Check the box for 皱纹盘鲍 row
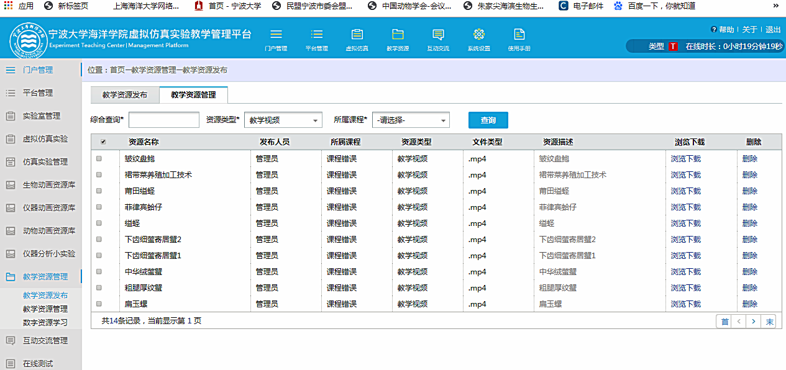 99,159
